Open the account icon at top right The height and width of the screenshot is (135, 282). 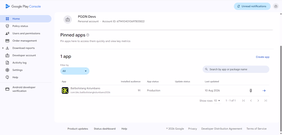(x=276, y=6)
